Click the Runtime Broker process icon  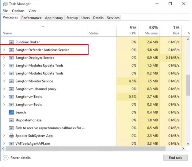pos(11,42)
